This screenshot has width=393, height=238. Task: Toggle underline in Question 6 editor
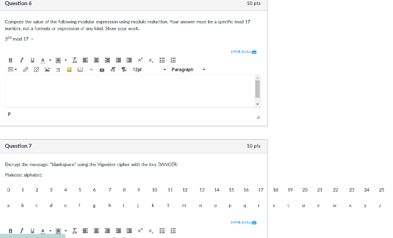tap(32, 60)
